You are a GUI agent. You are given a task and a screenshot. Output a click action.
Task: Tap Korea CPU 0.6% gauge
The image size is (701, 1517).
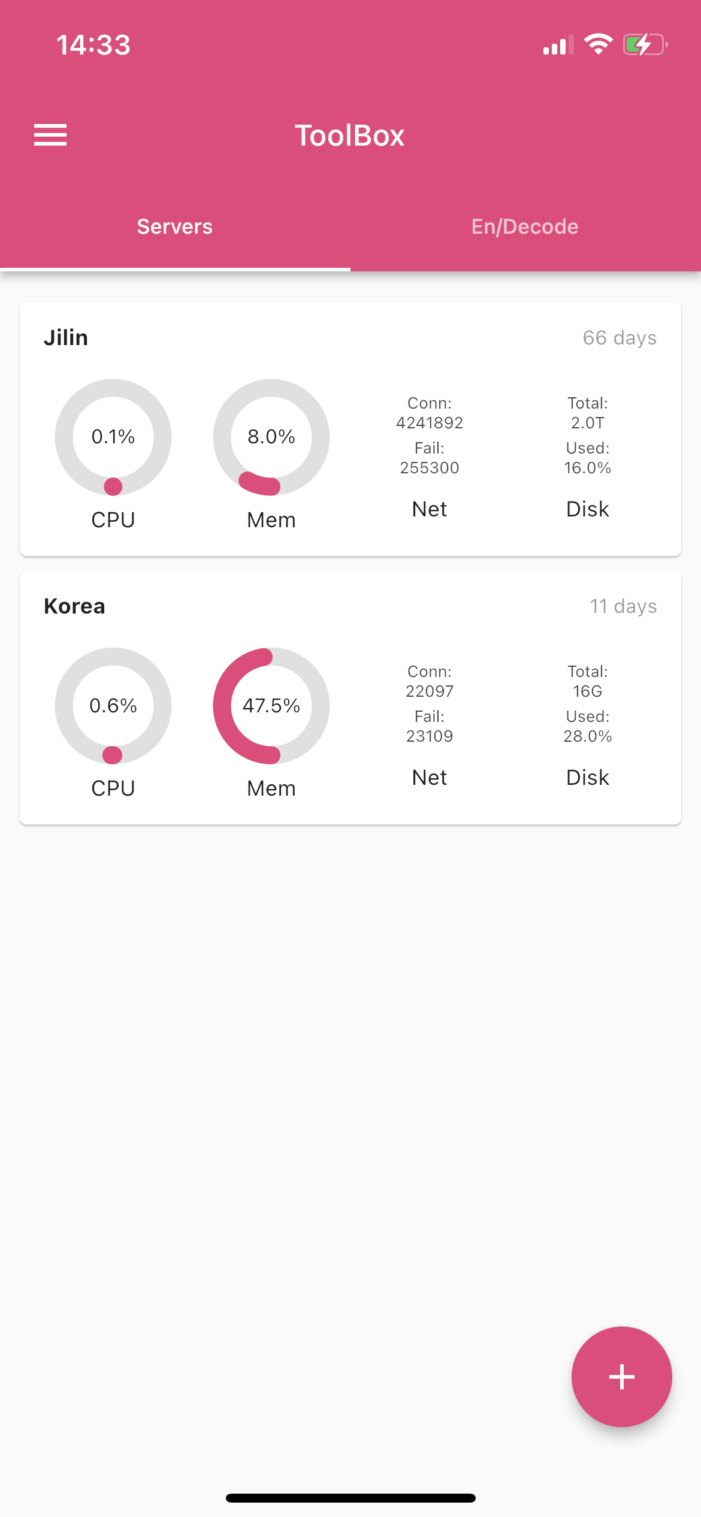(x=113, y=706)
